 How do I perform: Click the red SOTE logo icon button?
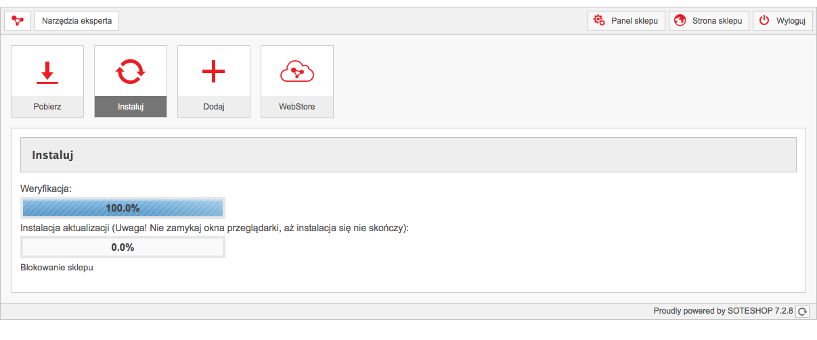pos(18,20)
